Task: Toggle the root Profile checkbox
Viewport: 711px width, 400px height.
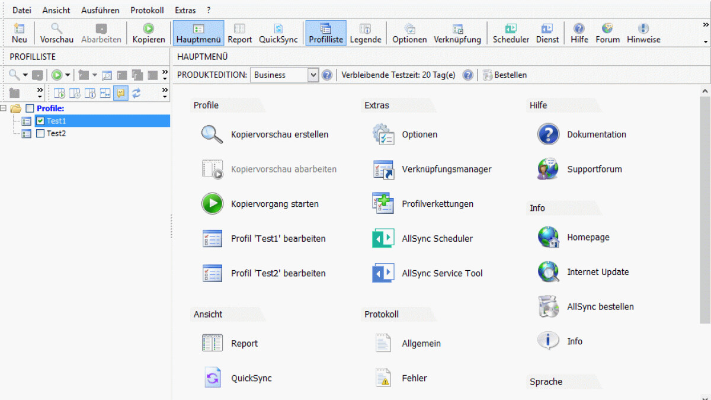Action: pos(30,108)
